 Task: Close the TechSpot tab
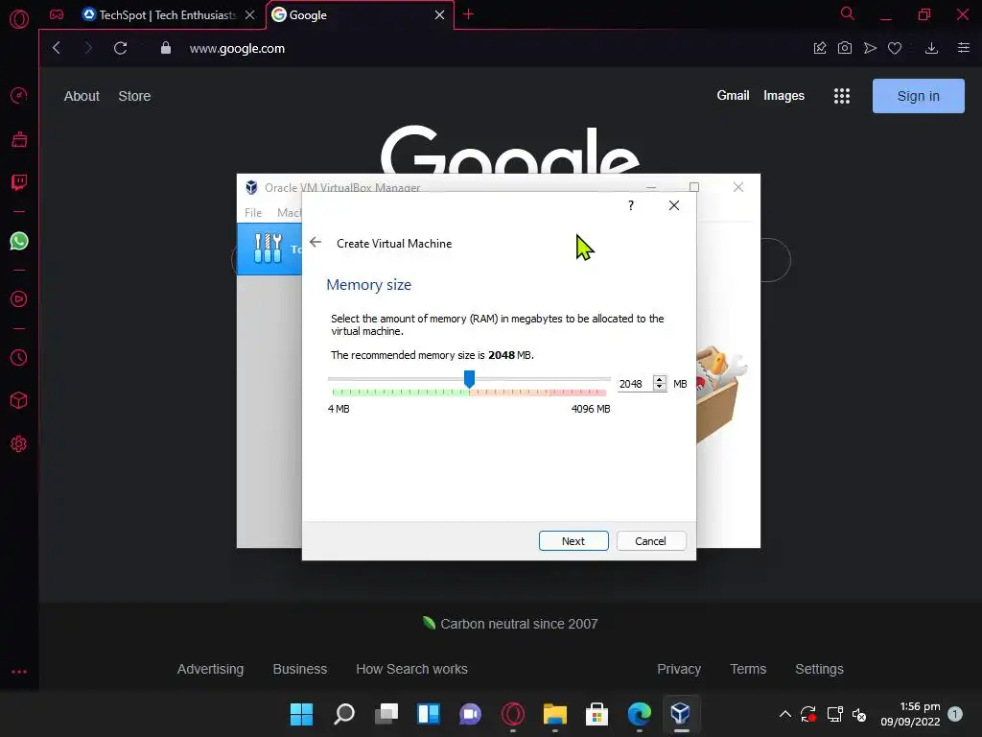(250, 14)
